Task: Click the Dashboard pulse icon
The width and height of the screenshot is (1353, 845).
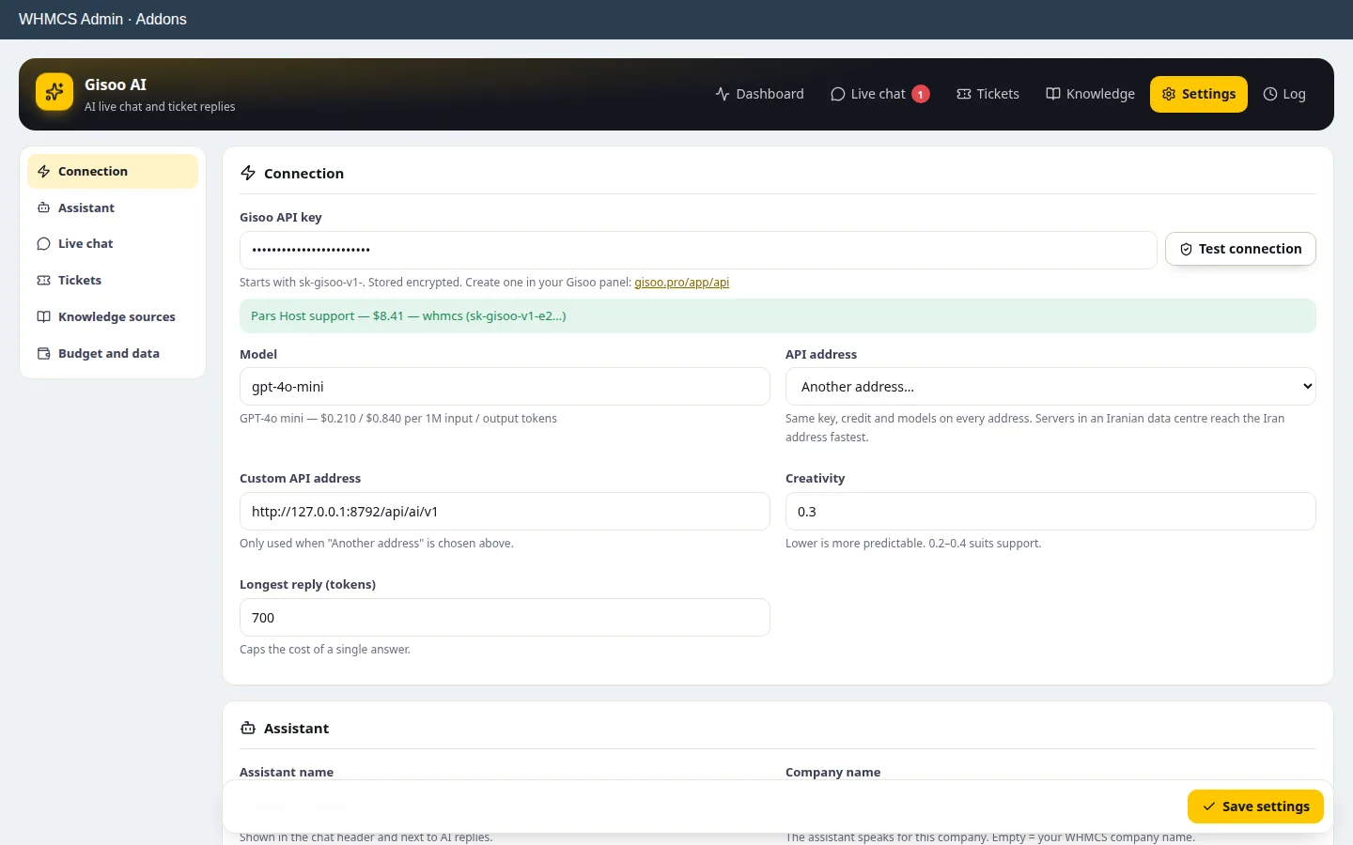Action: [x=723, y=94]
